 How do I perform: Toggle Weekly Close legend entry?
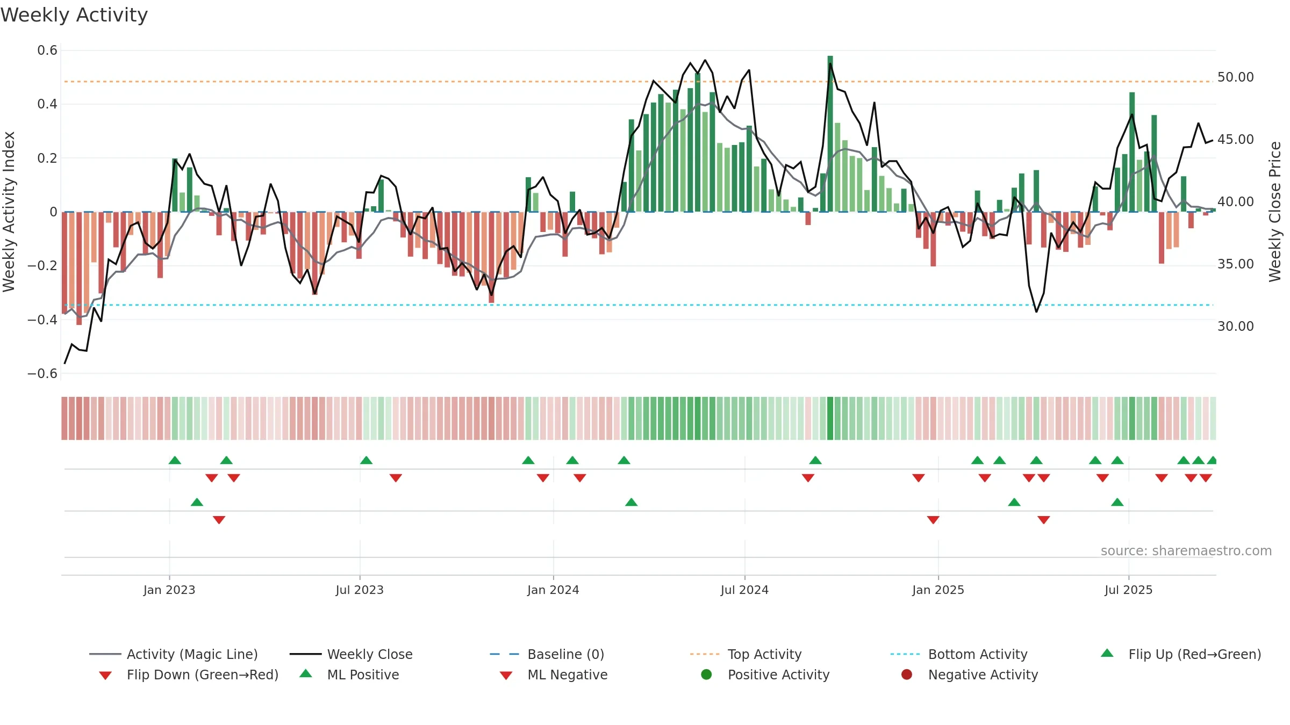click(351, 654)
